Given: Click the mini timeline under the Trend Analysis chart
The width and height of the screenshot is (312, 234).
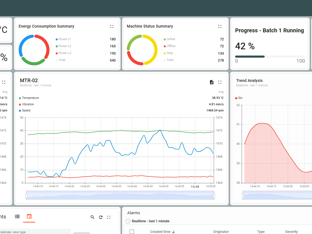Looking at the screenshot, I should [279, 195].
